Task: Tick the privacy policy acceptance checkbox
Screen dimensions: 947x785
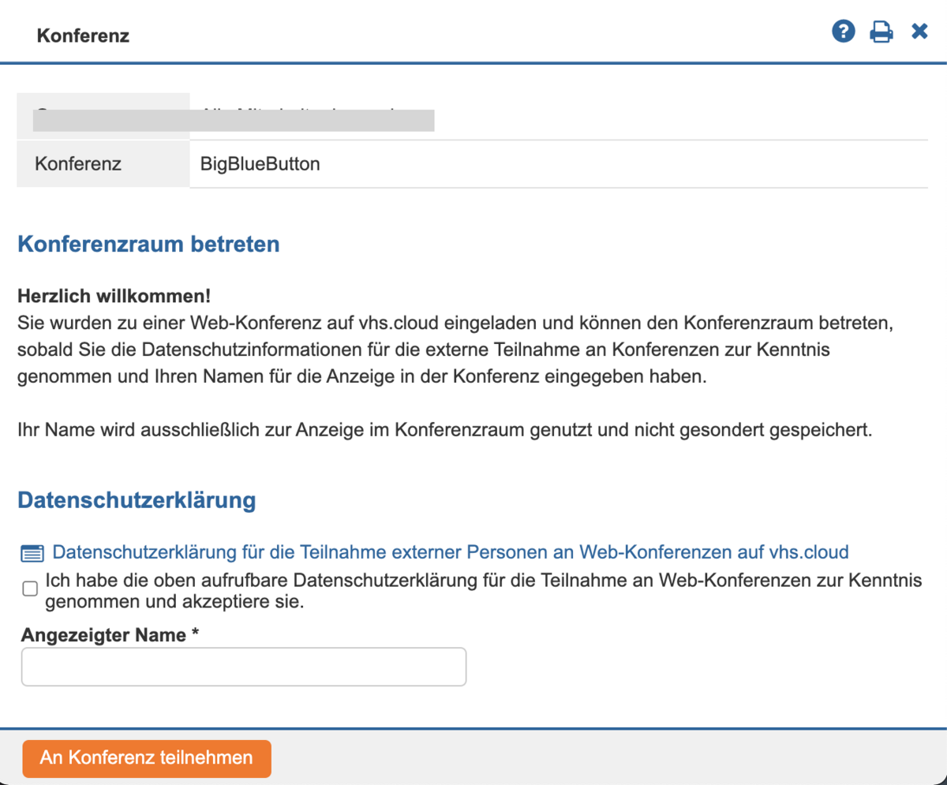Action: pyautogui.click(x=30, y=589)
